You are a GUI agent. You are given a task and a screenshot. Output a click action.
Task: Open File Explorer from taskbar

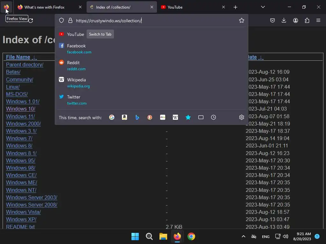click(163, 236)
